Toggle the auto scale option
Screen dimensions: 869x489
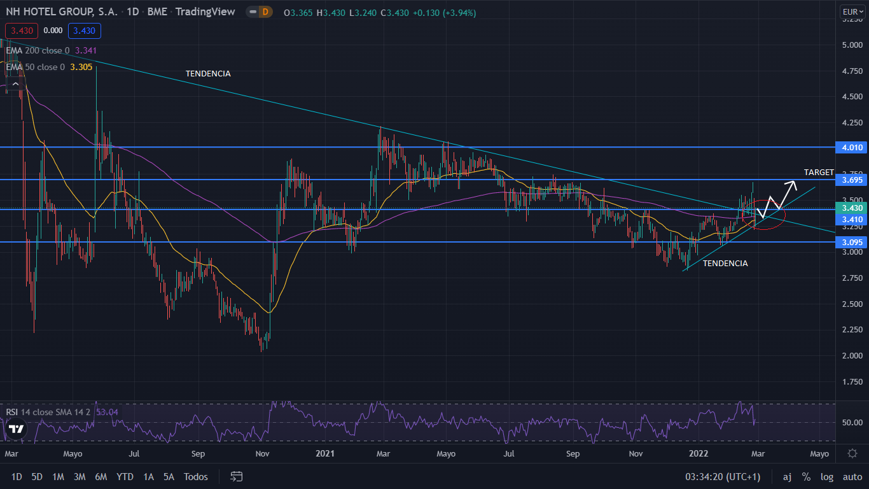[x=852, y=476]
